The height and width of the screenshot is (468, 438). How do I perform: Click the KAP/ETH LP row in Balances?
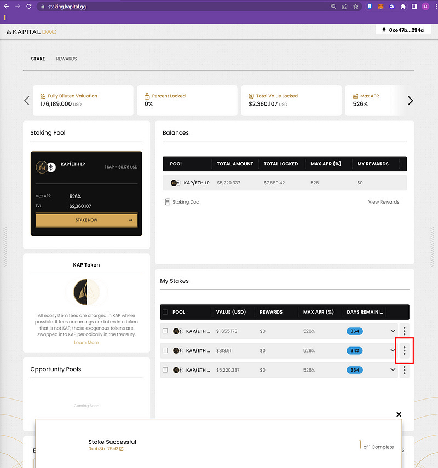285,183
